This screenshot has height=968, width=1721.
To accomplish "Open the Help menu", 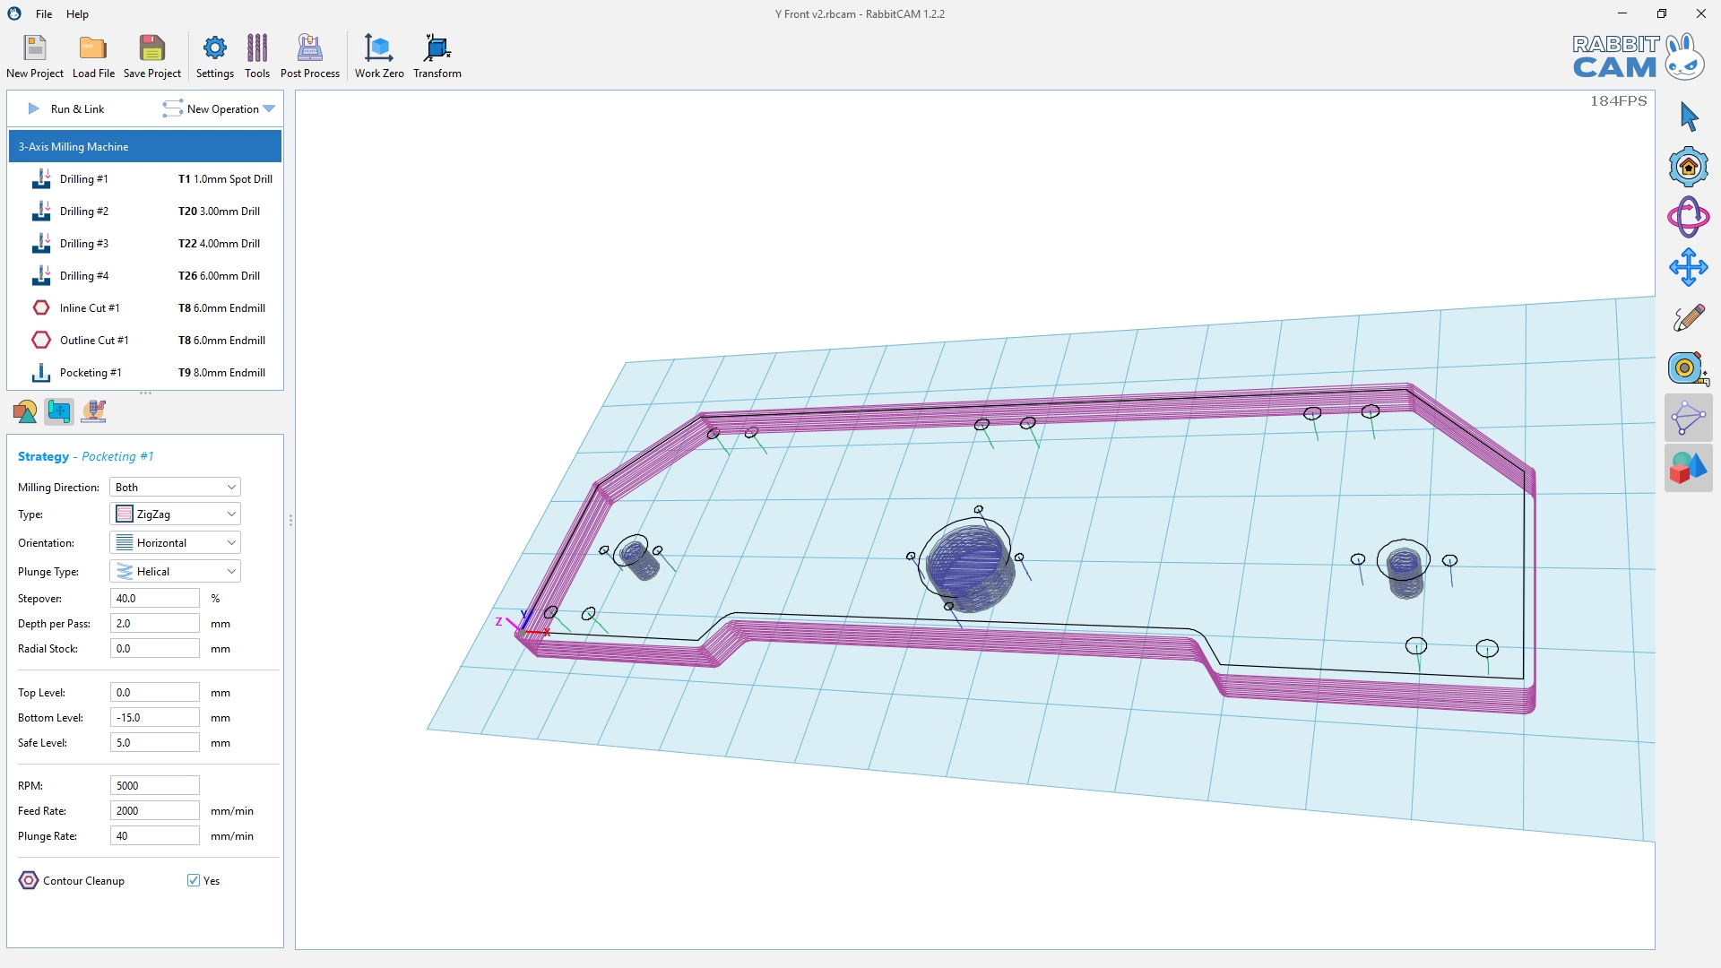I will point(77,13).
